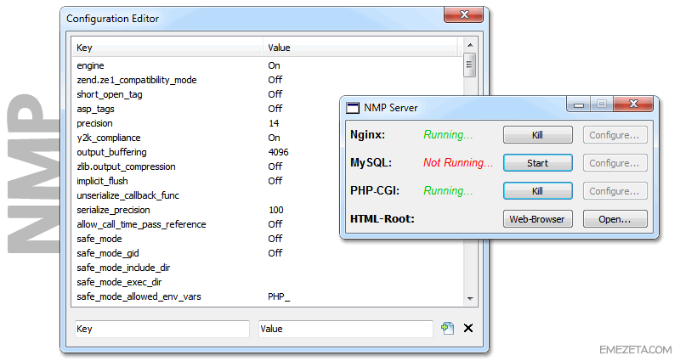
Task: Select the y2k_compliance key
Action: click(109, 138)
